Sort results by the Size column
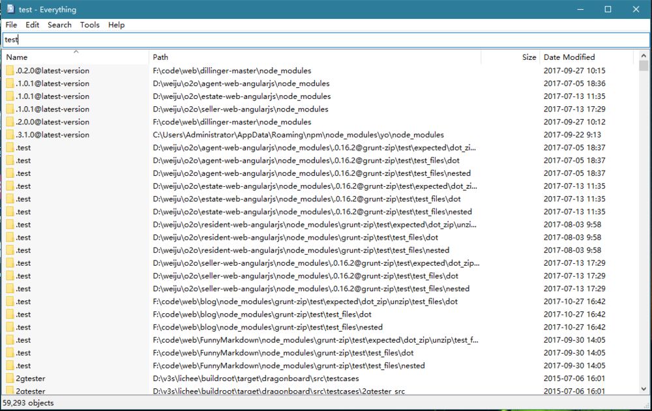 tap(528, 57)
